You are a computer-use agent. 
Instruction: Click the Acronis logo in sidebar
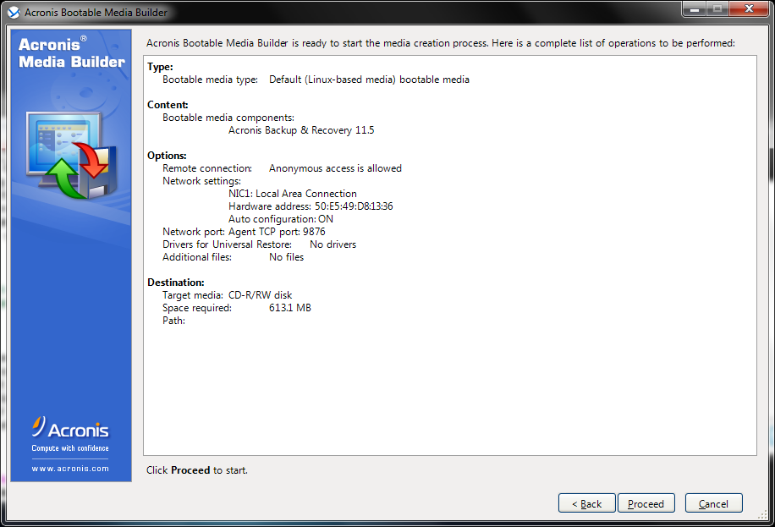click(x=71, y=428)
